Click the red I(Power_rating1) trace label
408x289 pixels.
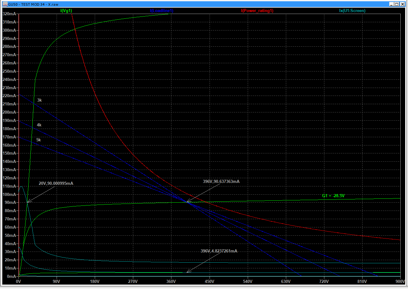tap(257, 10)
